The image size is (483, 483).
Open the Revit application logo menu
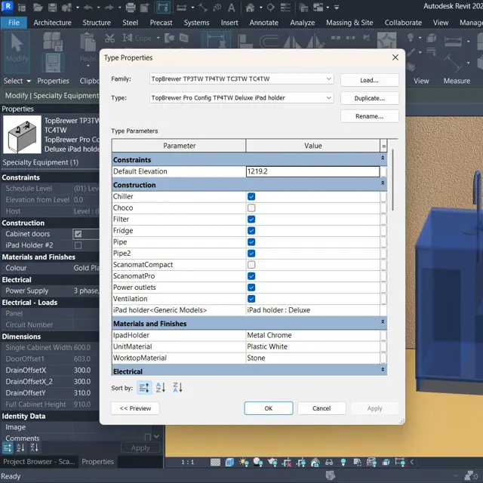pos(8,6)
